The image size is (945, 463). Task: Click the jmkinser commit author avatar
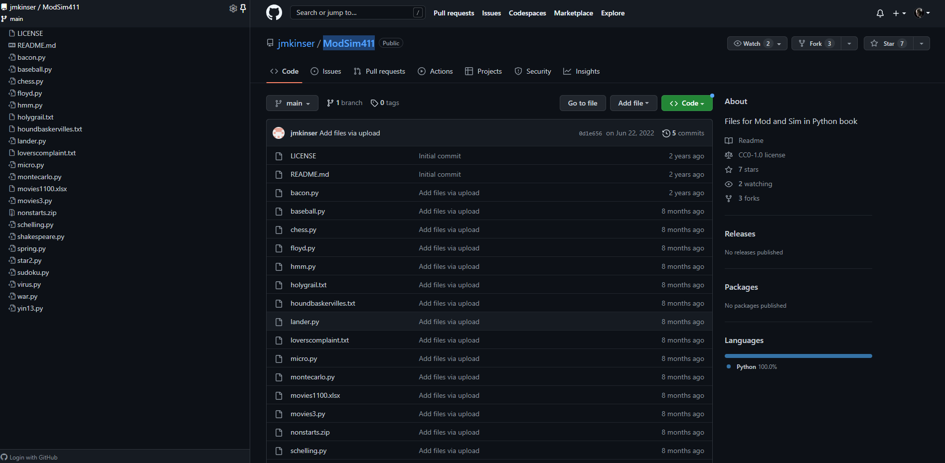[x=279, y=133]
